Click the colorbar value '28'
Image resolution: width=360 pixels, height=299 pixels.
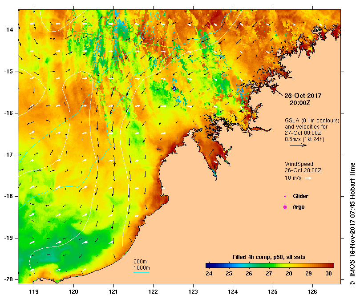[289, 274]
